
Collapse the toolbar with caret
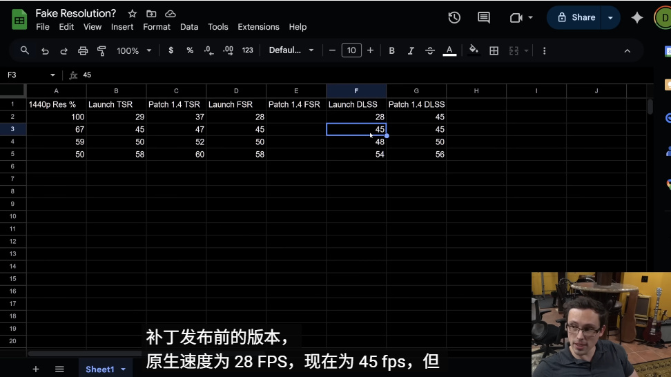coord(627,51)
